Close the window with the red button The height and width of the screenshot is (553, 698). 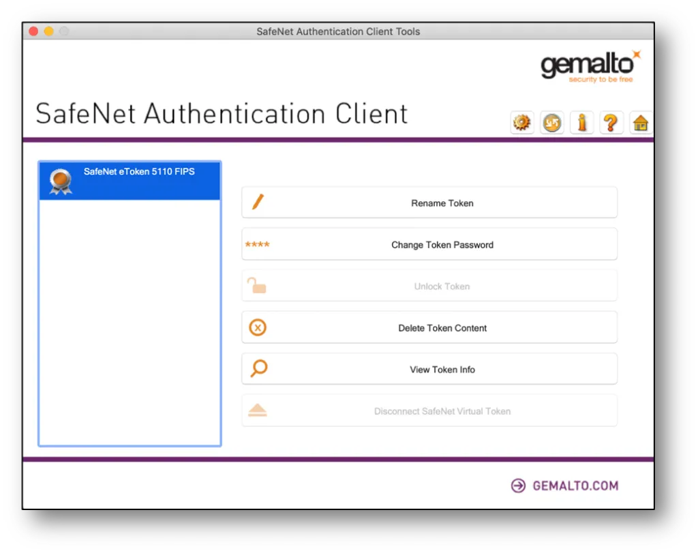point(33,31)
